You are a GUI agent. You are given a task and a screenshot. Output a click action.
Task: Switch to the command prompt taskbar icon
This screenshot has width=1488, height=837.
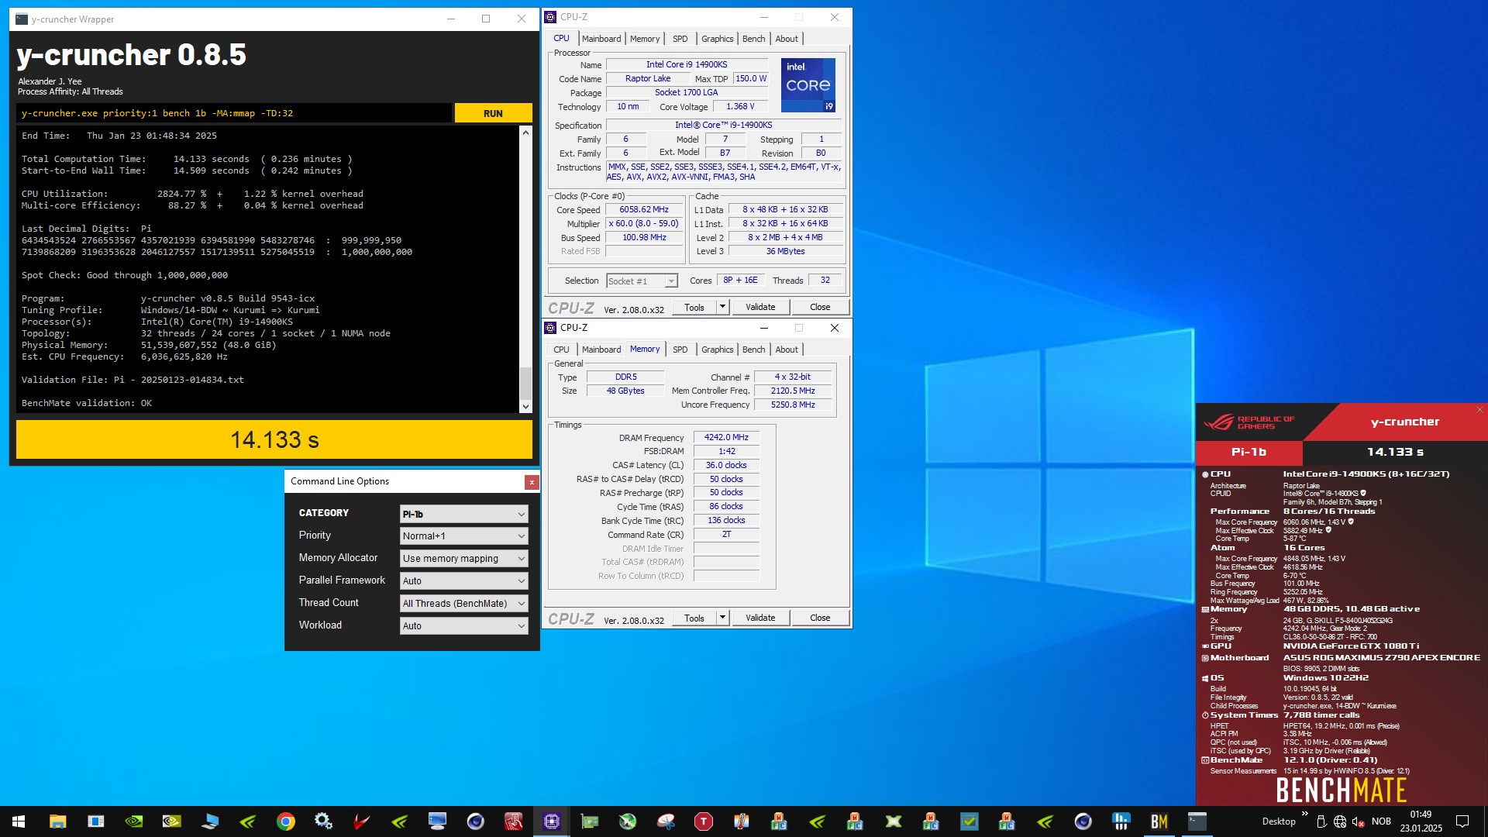tap(1197, 821)
